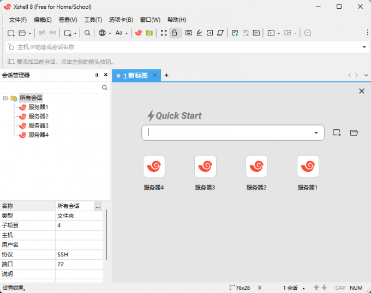Open the toolbar overflow three-dots menu
The height and width of the screenshot is (293, 371).
tap(367, 32)
